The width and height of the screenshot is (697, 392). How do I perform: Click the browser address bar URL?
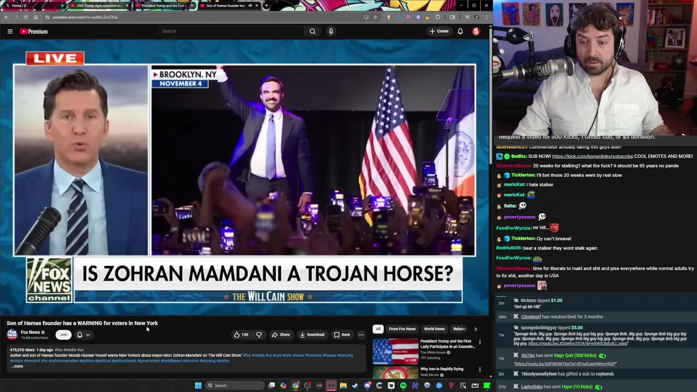click(85, 17)
